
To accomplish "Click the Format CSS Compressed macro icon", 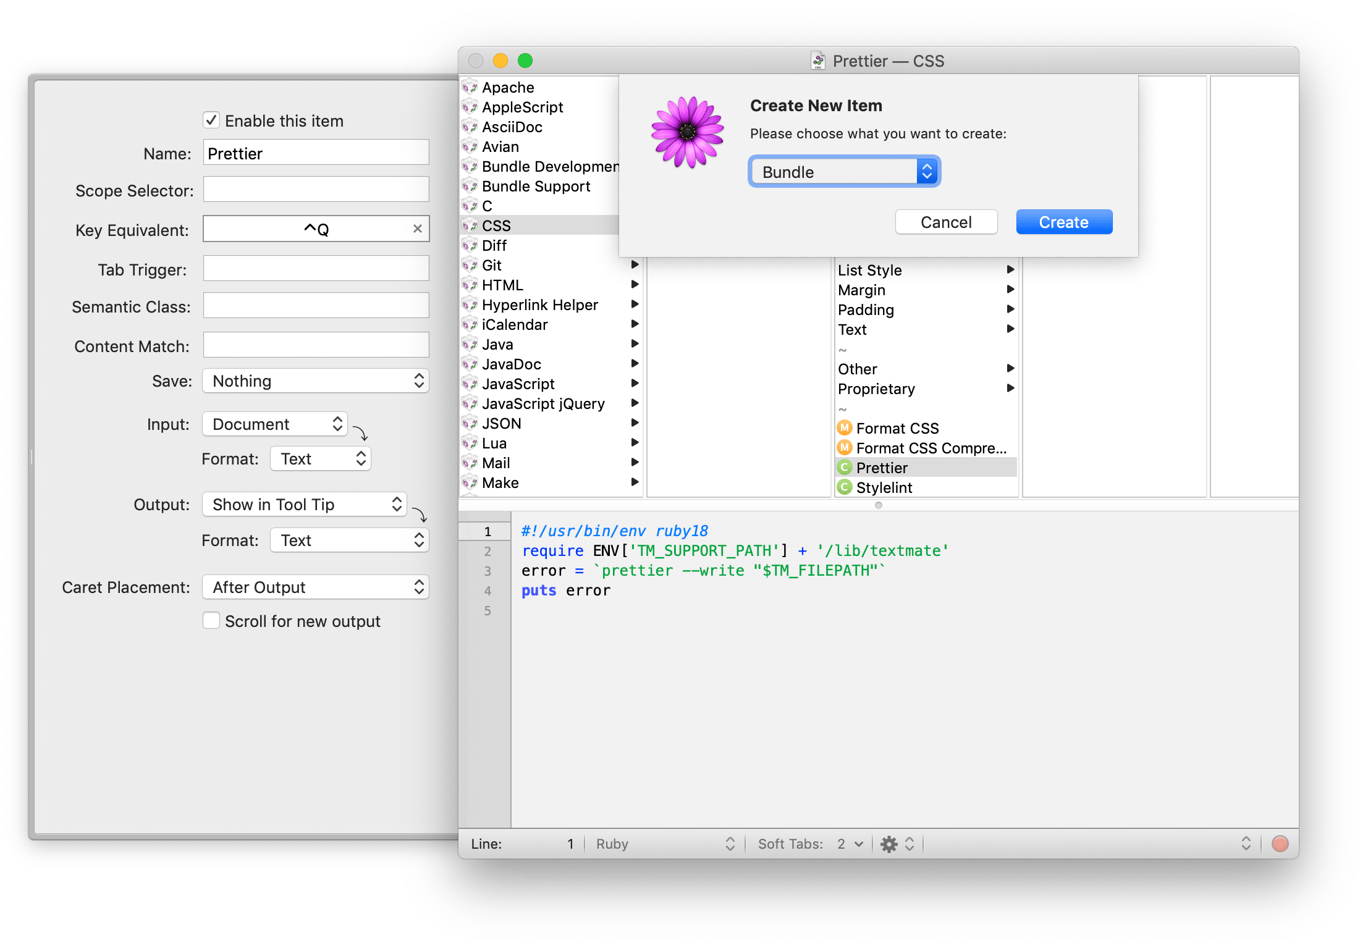I will (845, 448).
